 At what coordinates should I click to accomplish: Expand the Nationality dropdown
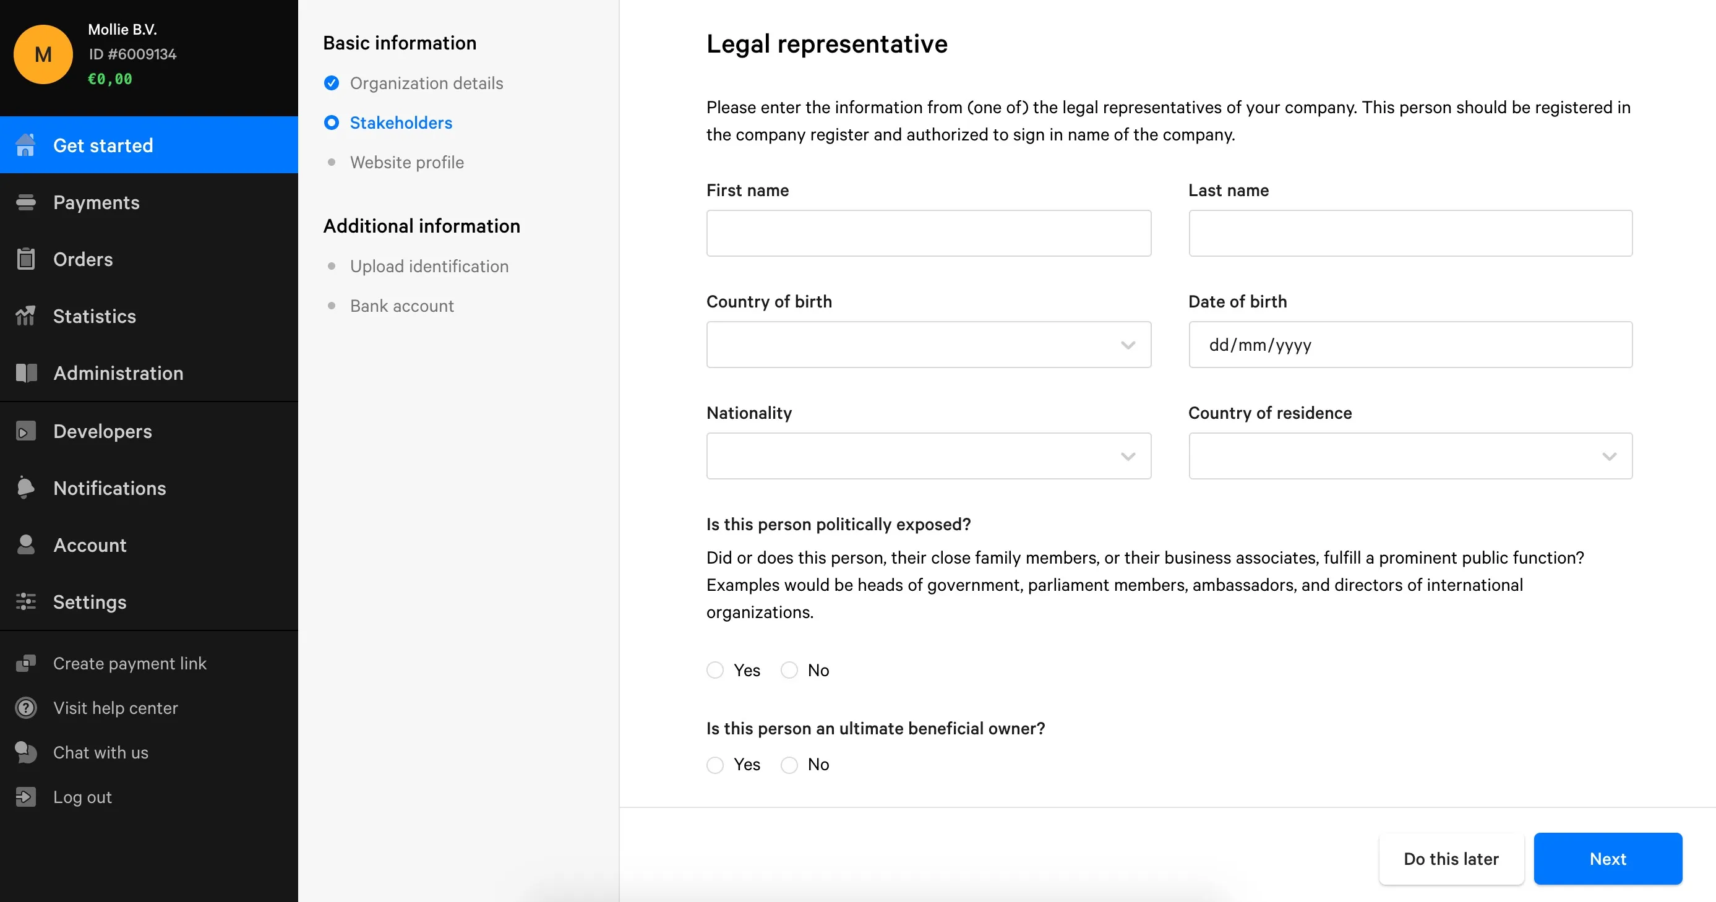pyautogui.click(x=929, y=456)
